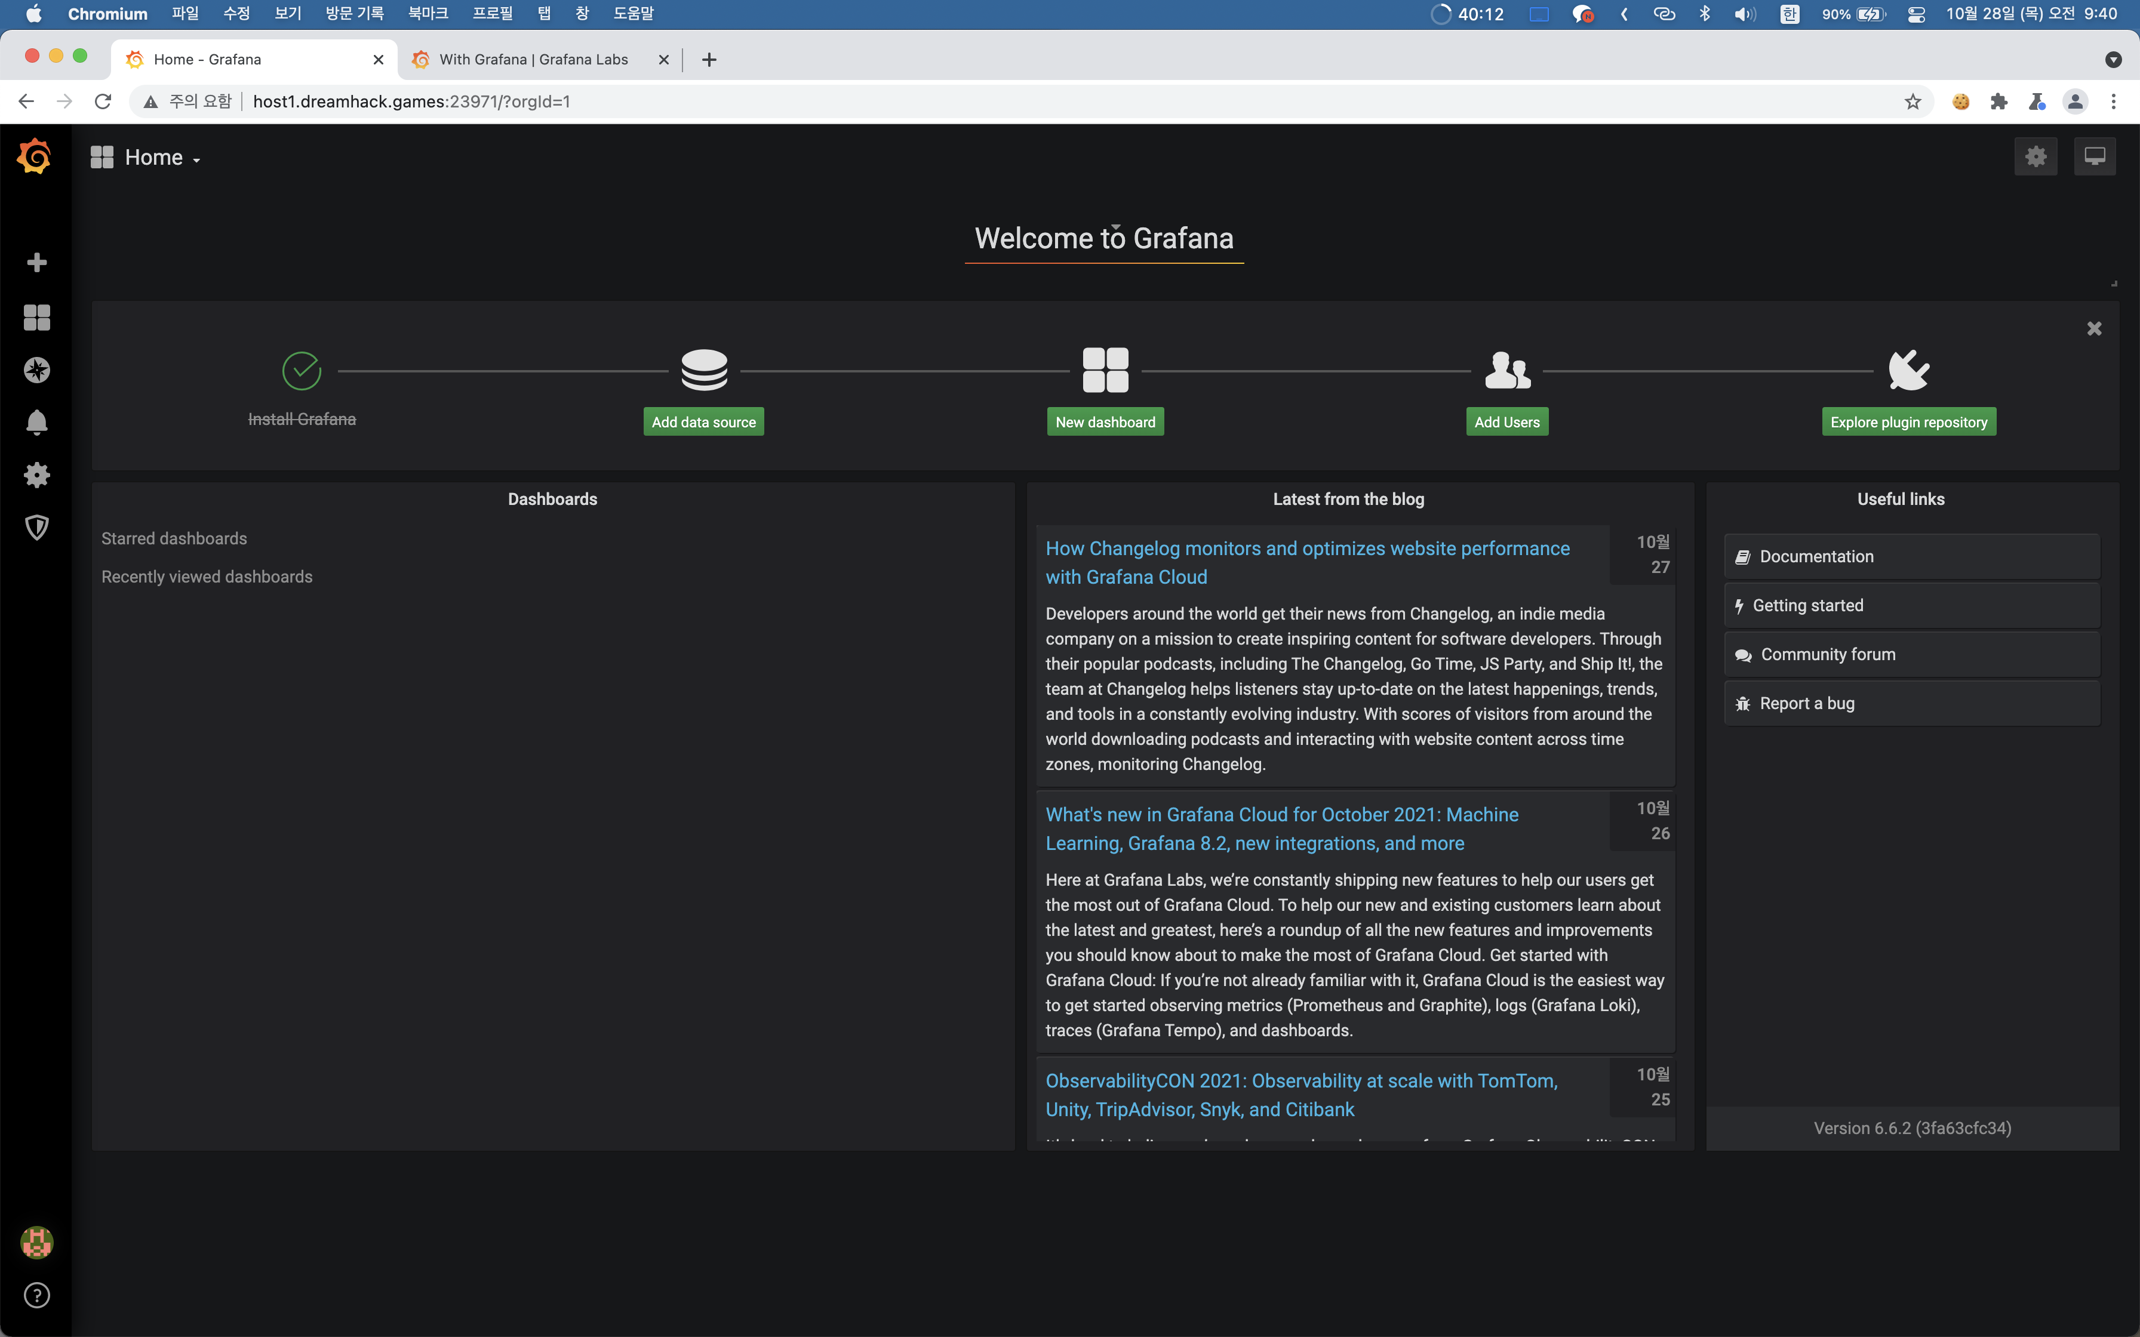The height and width of the screenshot is (1337, 2140).
Task: Toggle the cycle view mode monitor icon
Action: [x=2095, y=156]
